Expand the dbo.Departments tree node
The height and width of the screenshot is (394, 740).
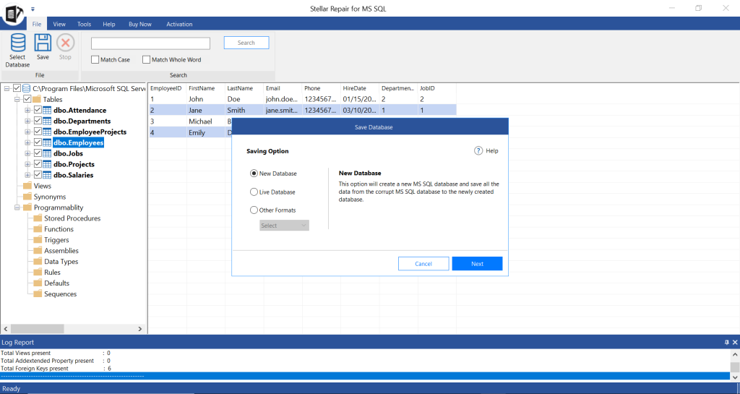coord(27,121)
